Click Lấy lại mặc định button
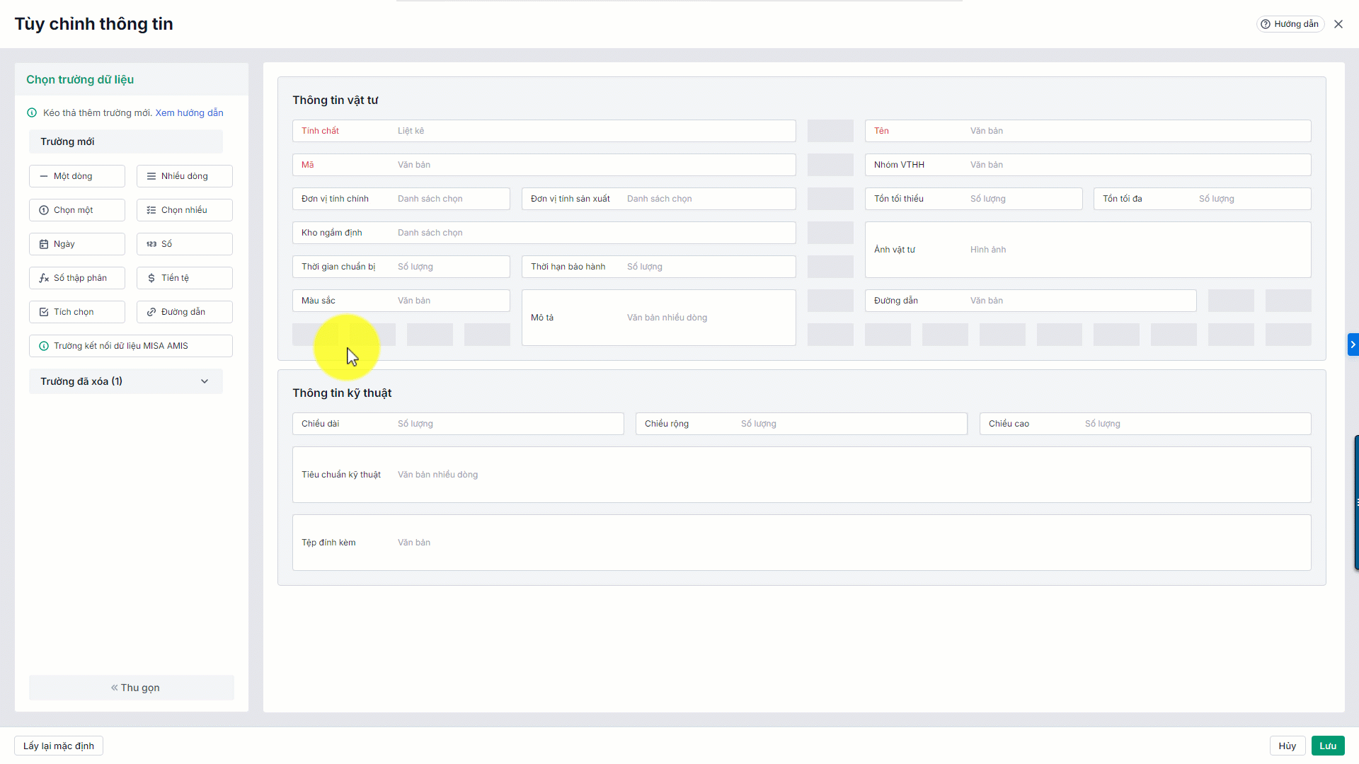The image size is (1359, 764). pos(59,746)
